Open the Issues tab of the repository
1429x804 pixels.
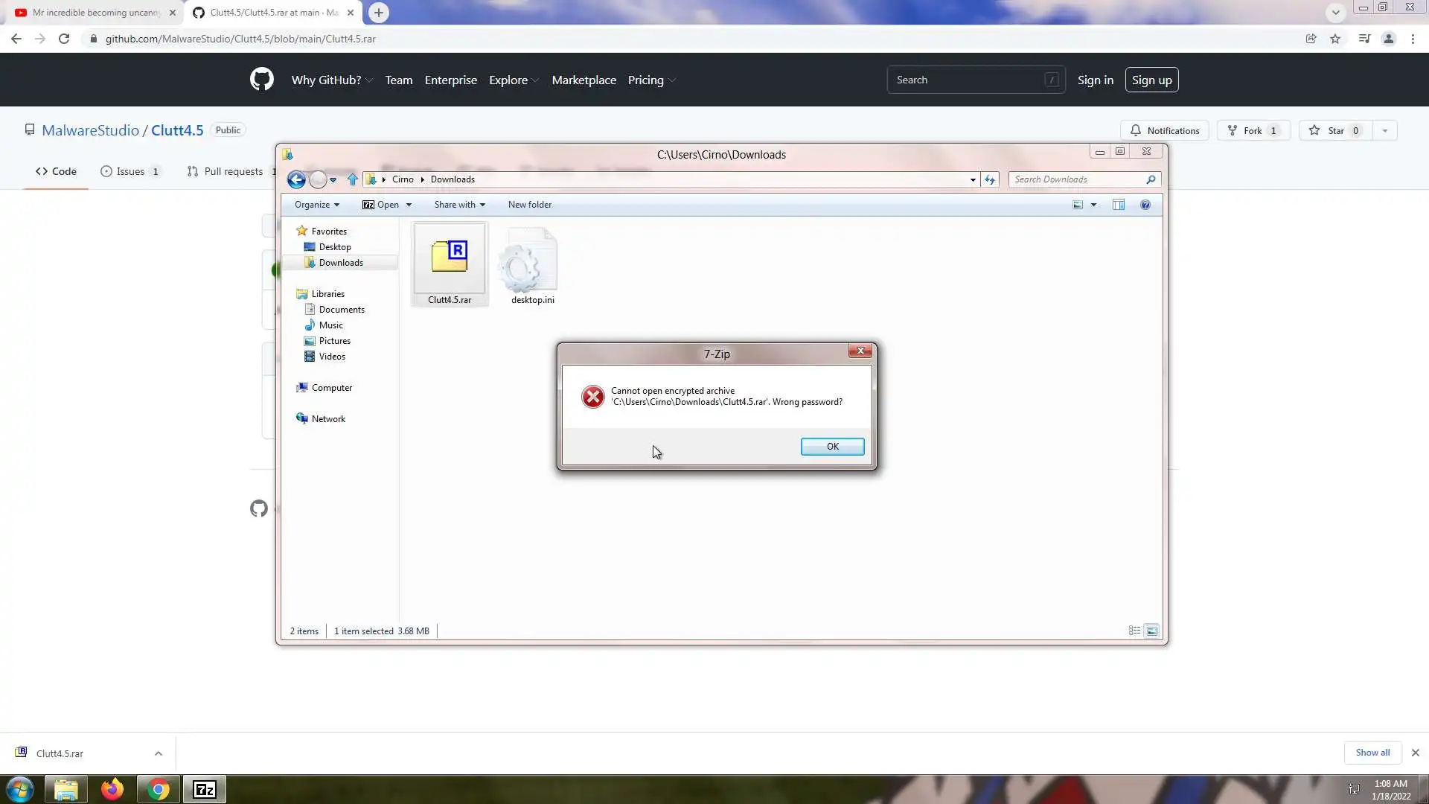[x=130, y=171]
